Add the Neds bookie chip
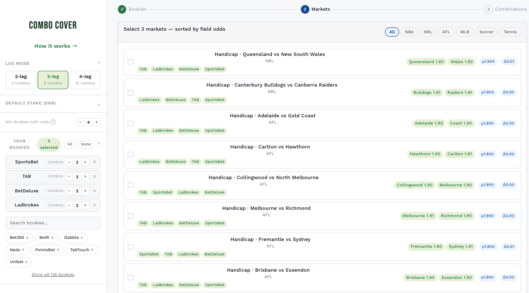The height and width of the screenshot is (293, 529). tap(18, 250)
